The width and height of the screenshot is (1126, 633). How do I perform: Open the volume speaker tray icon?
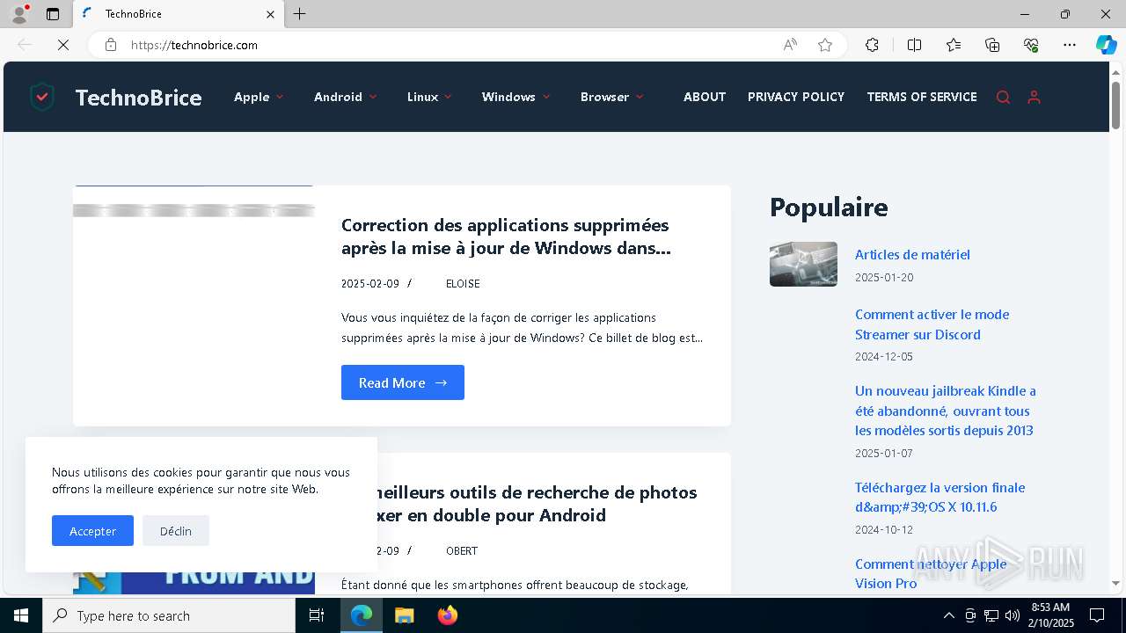pos(1013,615)
